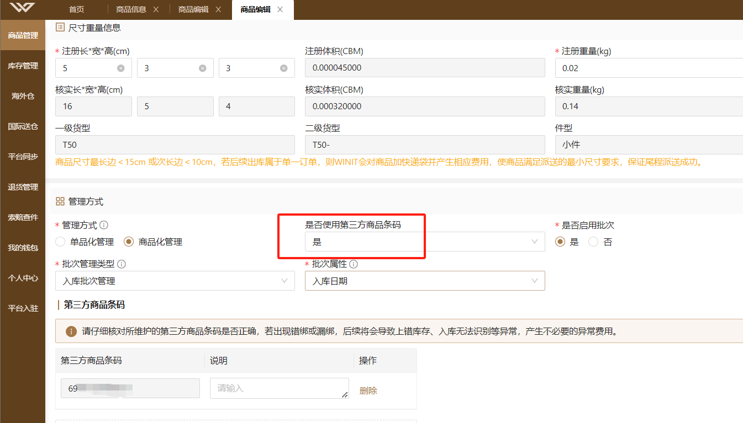This screenshot has height=423, width=743.
Task: Click the 尺寸重量信息 section list icon
Action: click(60, 27)
